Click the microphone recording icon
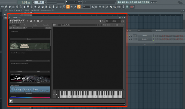 [x=53, y=7]
